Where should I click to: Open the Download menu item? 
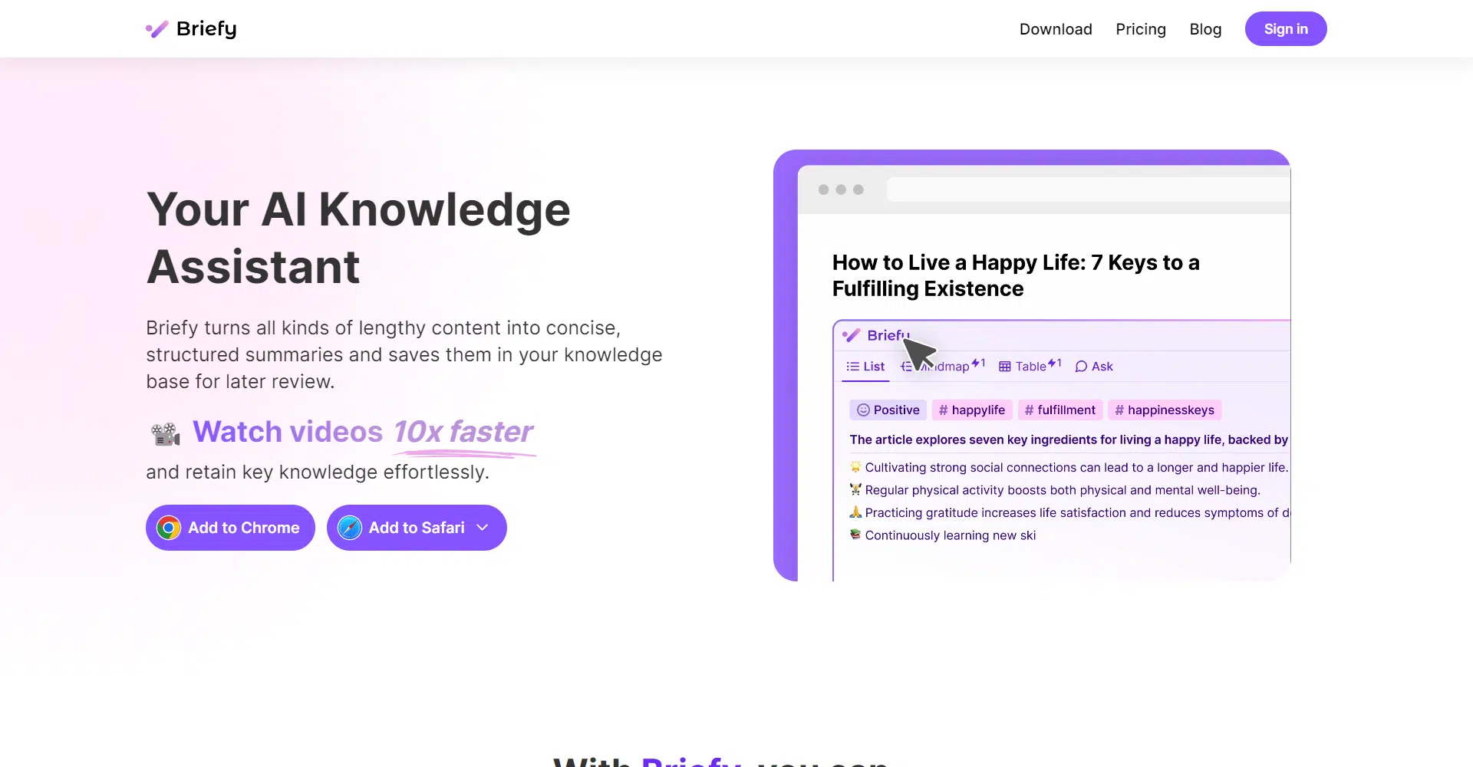tap(1055, 29)
